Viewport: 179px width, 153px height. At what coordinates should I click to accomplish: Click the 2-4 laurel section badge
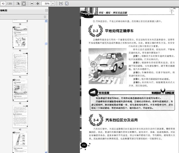tap(96, 120)
